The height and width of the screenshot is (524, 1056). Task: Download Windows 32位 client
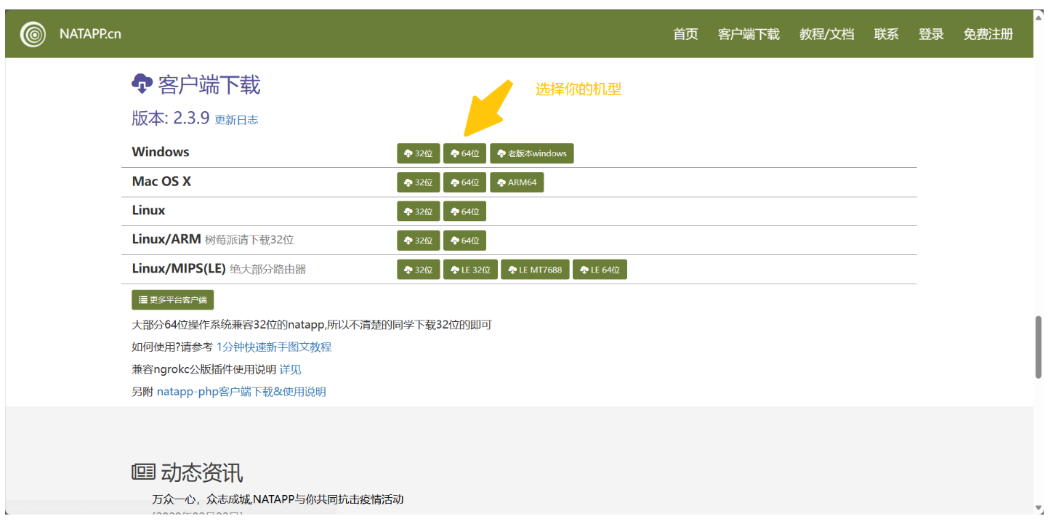pyautogui.click(x=419, y=153)
